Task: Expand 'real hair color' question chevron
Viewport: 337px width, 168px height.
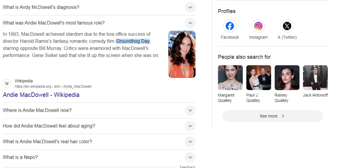Action: click(x=190, y=142)
